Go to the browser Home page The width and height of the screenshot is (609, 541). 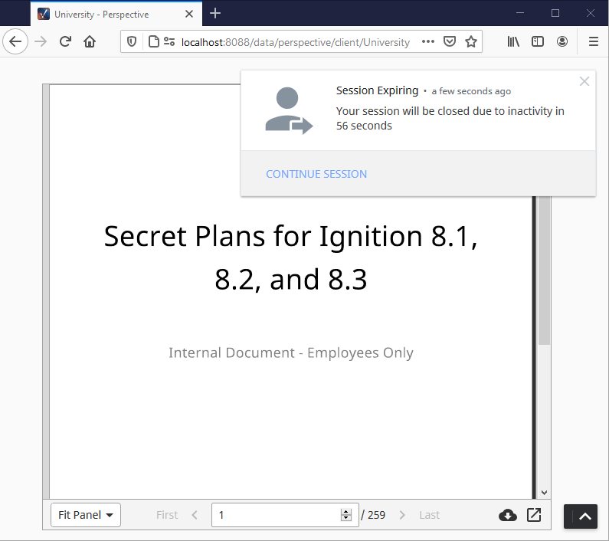90,41
